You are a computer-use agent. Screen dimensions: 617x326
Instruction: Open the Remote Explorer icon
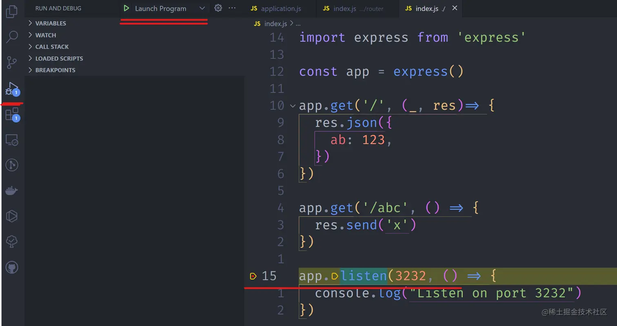(11, 140)
